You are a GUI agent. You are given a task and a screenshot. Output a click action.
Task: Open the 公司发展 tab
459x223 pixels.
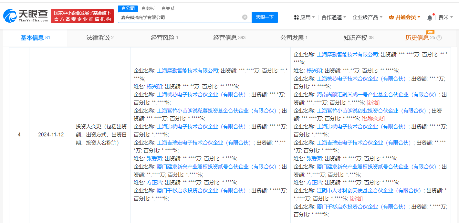point(294,38)
